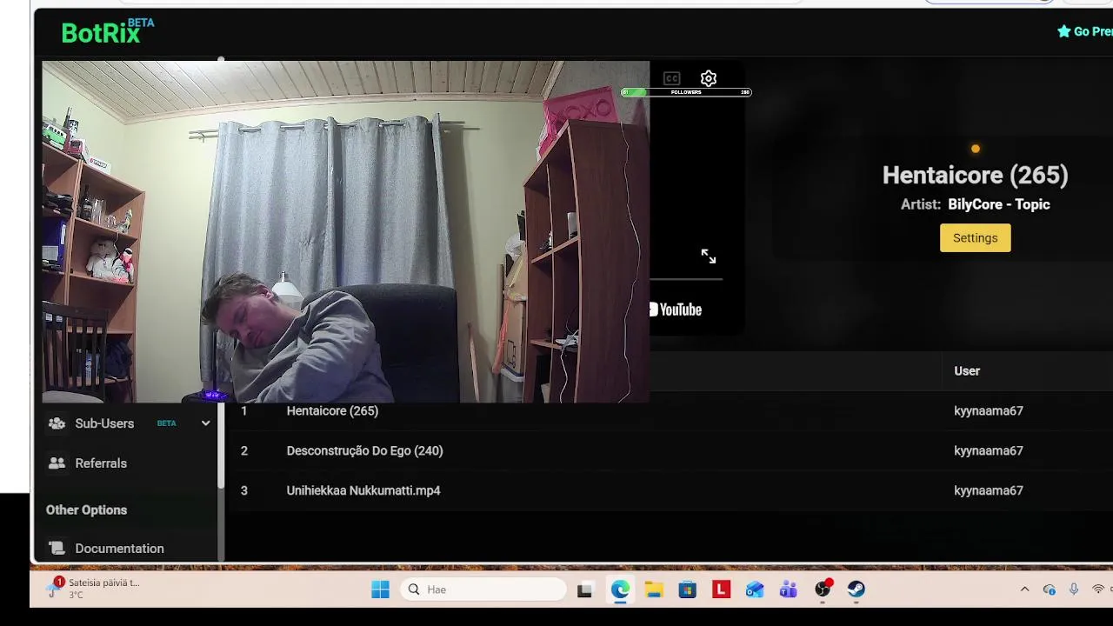Select the Desconstrução Do Ego (240) row

670,450
